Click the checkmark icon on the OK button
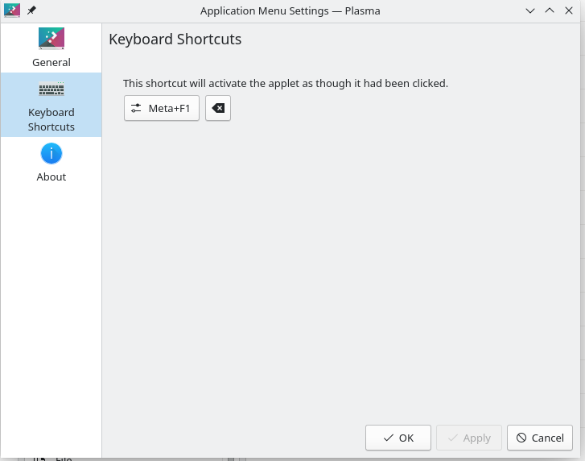 (389, 438)
